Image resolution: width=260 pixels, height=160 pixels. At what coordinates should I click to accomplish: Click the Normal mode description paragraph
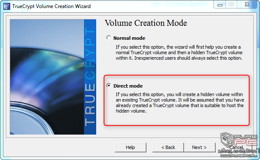179,52
